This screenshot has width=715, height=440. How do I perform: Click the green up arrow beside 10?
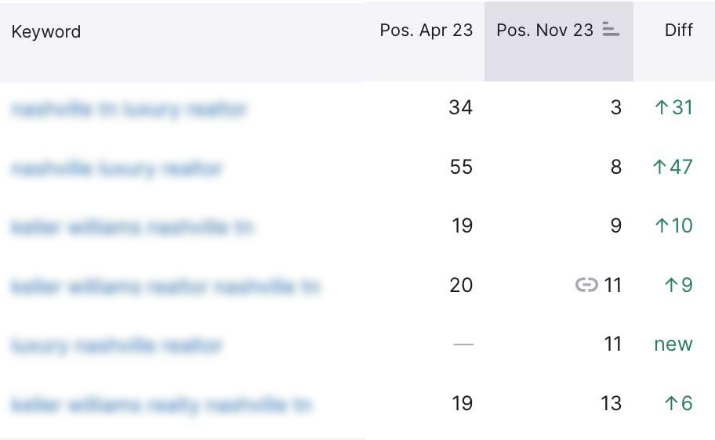tap(661, 226)
